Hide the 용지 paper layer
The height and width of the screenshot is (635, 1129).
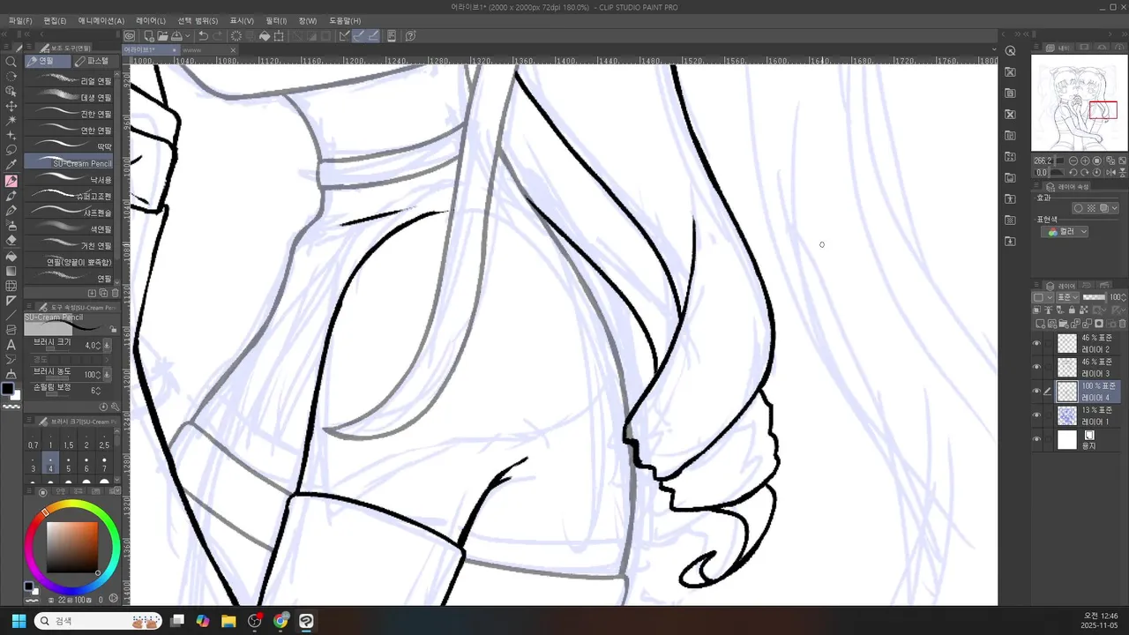tap(1036, 439)
